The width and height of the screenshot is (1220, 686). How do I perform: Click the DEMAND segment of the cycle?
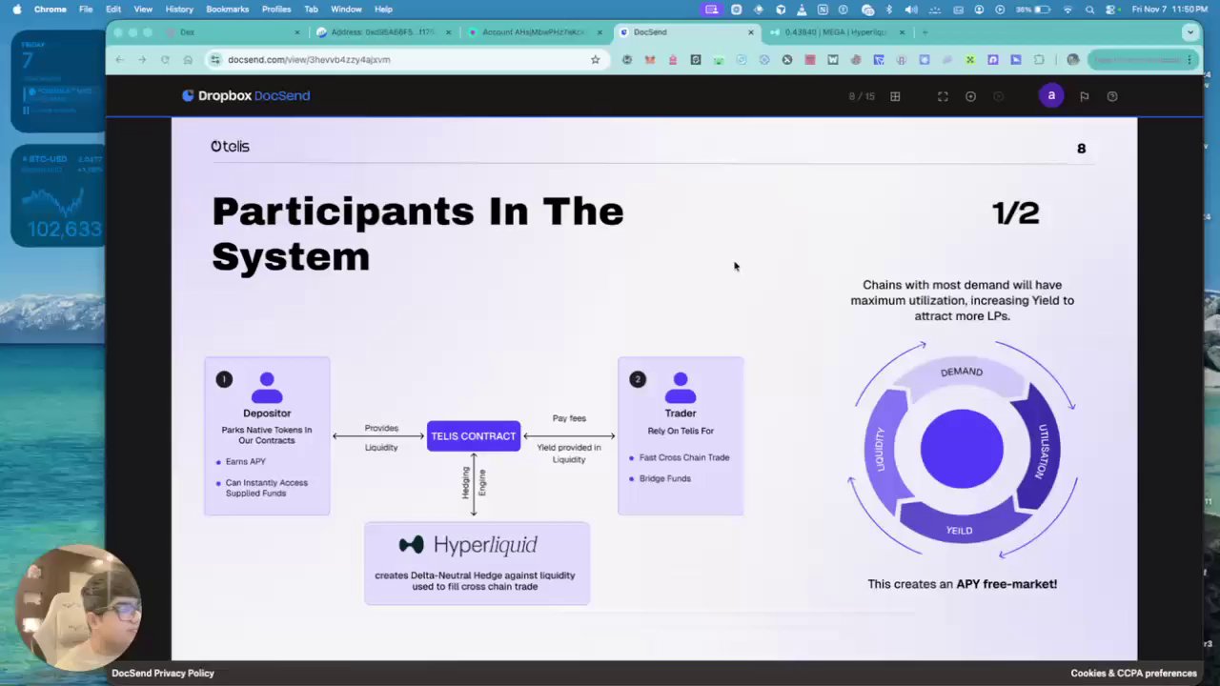(960, 373)
